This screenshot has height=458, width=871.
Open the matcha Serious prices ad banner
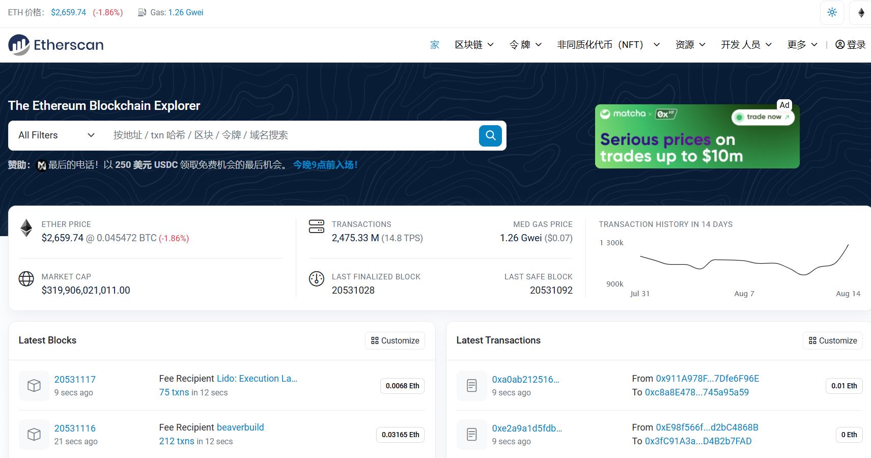click(697, 136)
